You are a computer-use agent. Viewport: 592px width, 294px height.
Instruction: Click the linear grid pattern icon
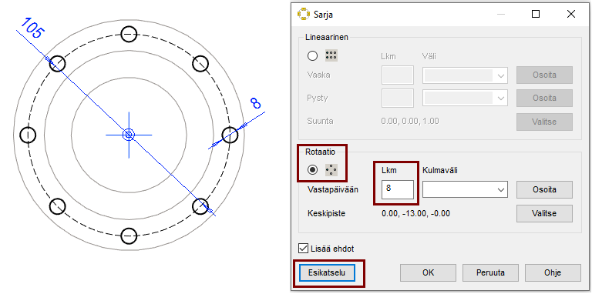(x=331, y=56)
